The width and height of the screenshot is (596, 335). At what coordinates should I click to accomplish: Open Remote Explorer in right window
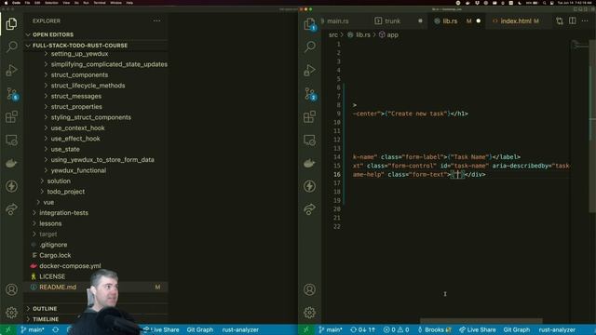pos(310,141)
